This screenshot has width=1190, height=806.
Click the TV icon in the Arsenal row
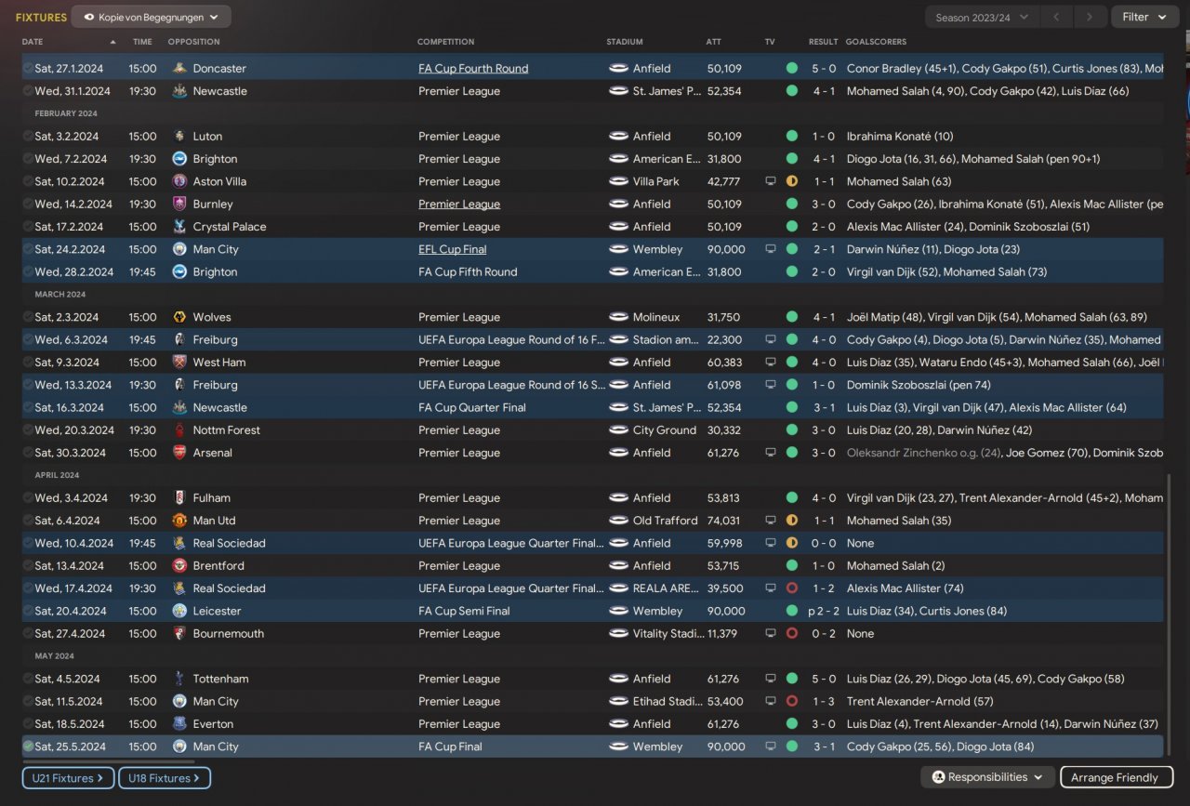(771, 453)
